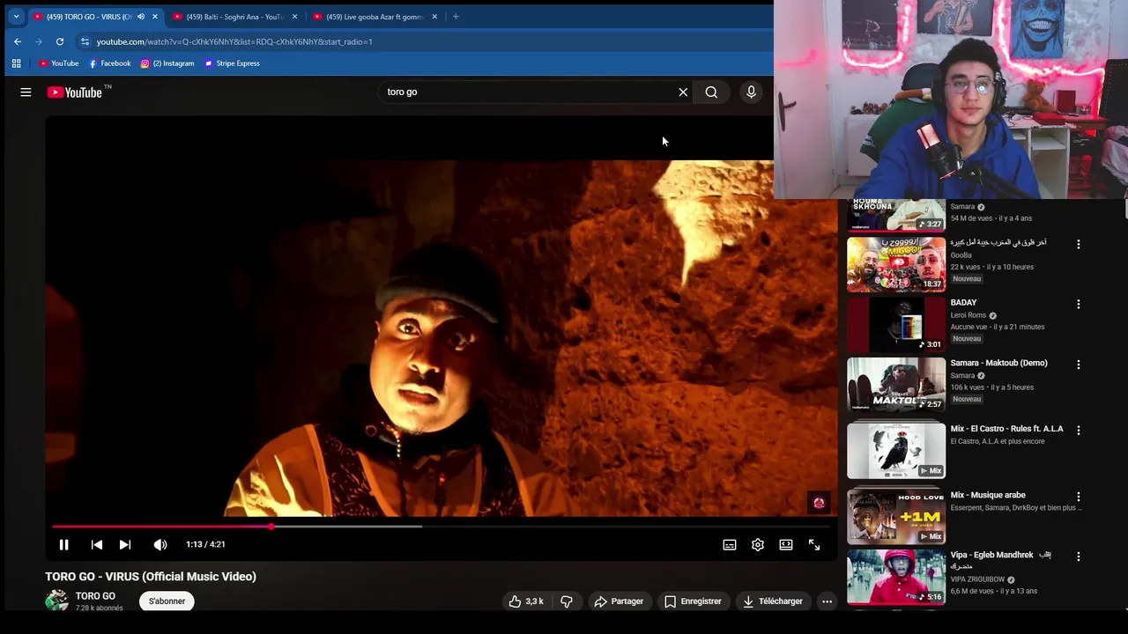The width and height of the screenshot is (1128, 634).
Task: Run search with the magnifier button
Action: click(711, 92)
